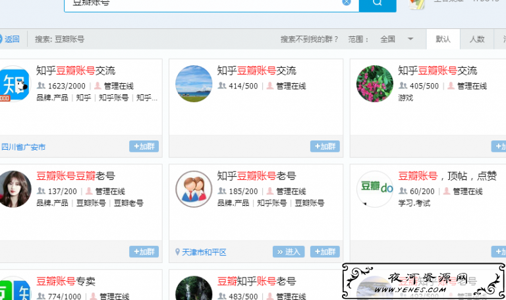Open group title 知乎豆瓣账号交流 with 1623/2000 members
The width and height of the screenshot is (506, 300).
(76, 71)
